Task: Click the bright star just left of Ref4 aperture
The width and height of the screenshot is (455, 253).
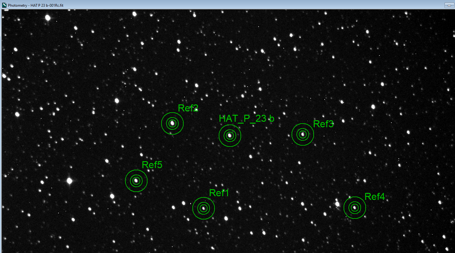Action: click(337, 204)
